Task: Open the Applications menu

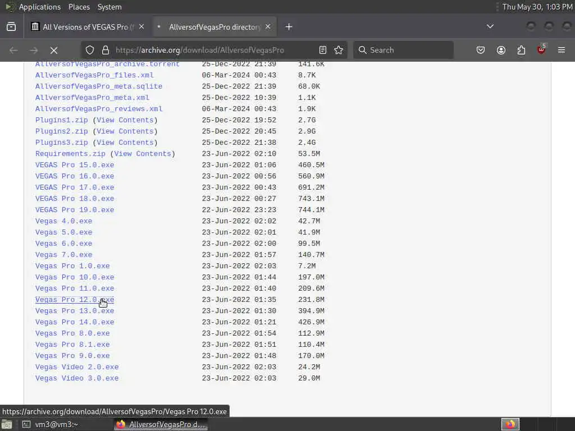Action: click(40, 7)
